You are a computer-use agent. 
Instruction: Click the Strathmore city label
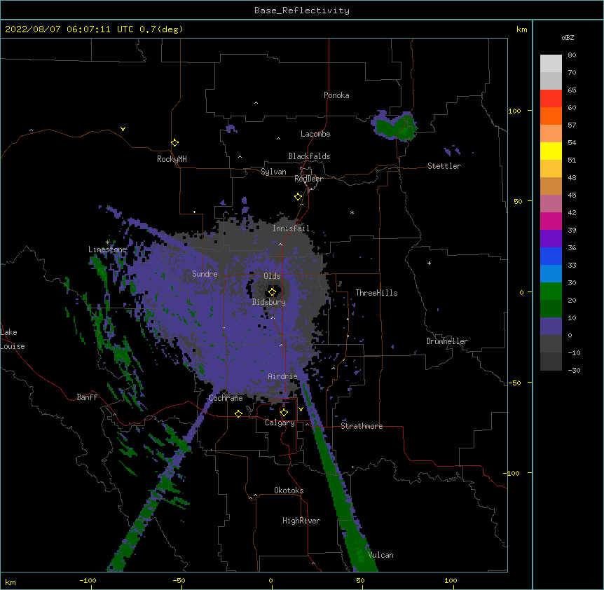coord(362,426)
